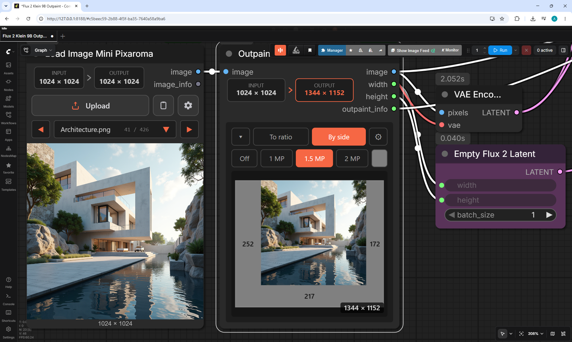
Task: Click the orange audio bars toolbar icon
Action: 280,50
